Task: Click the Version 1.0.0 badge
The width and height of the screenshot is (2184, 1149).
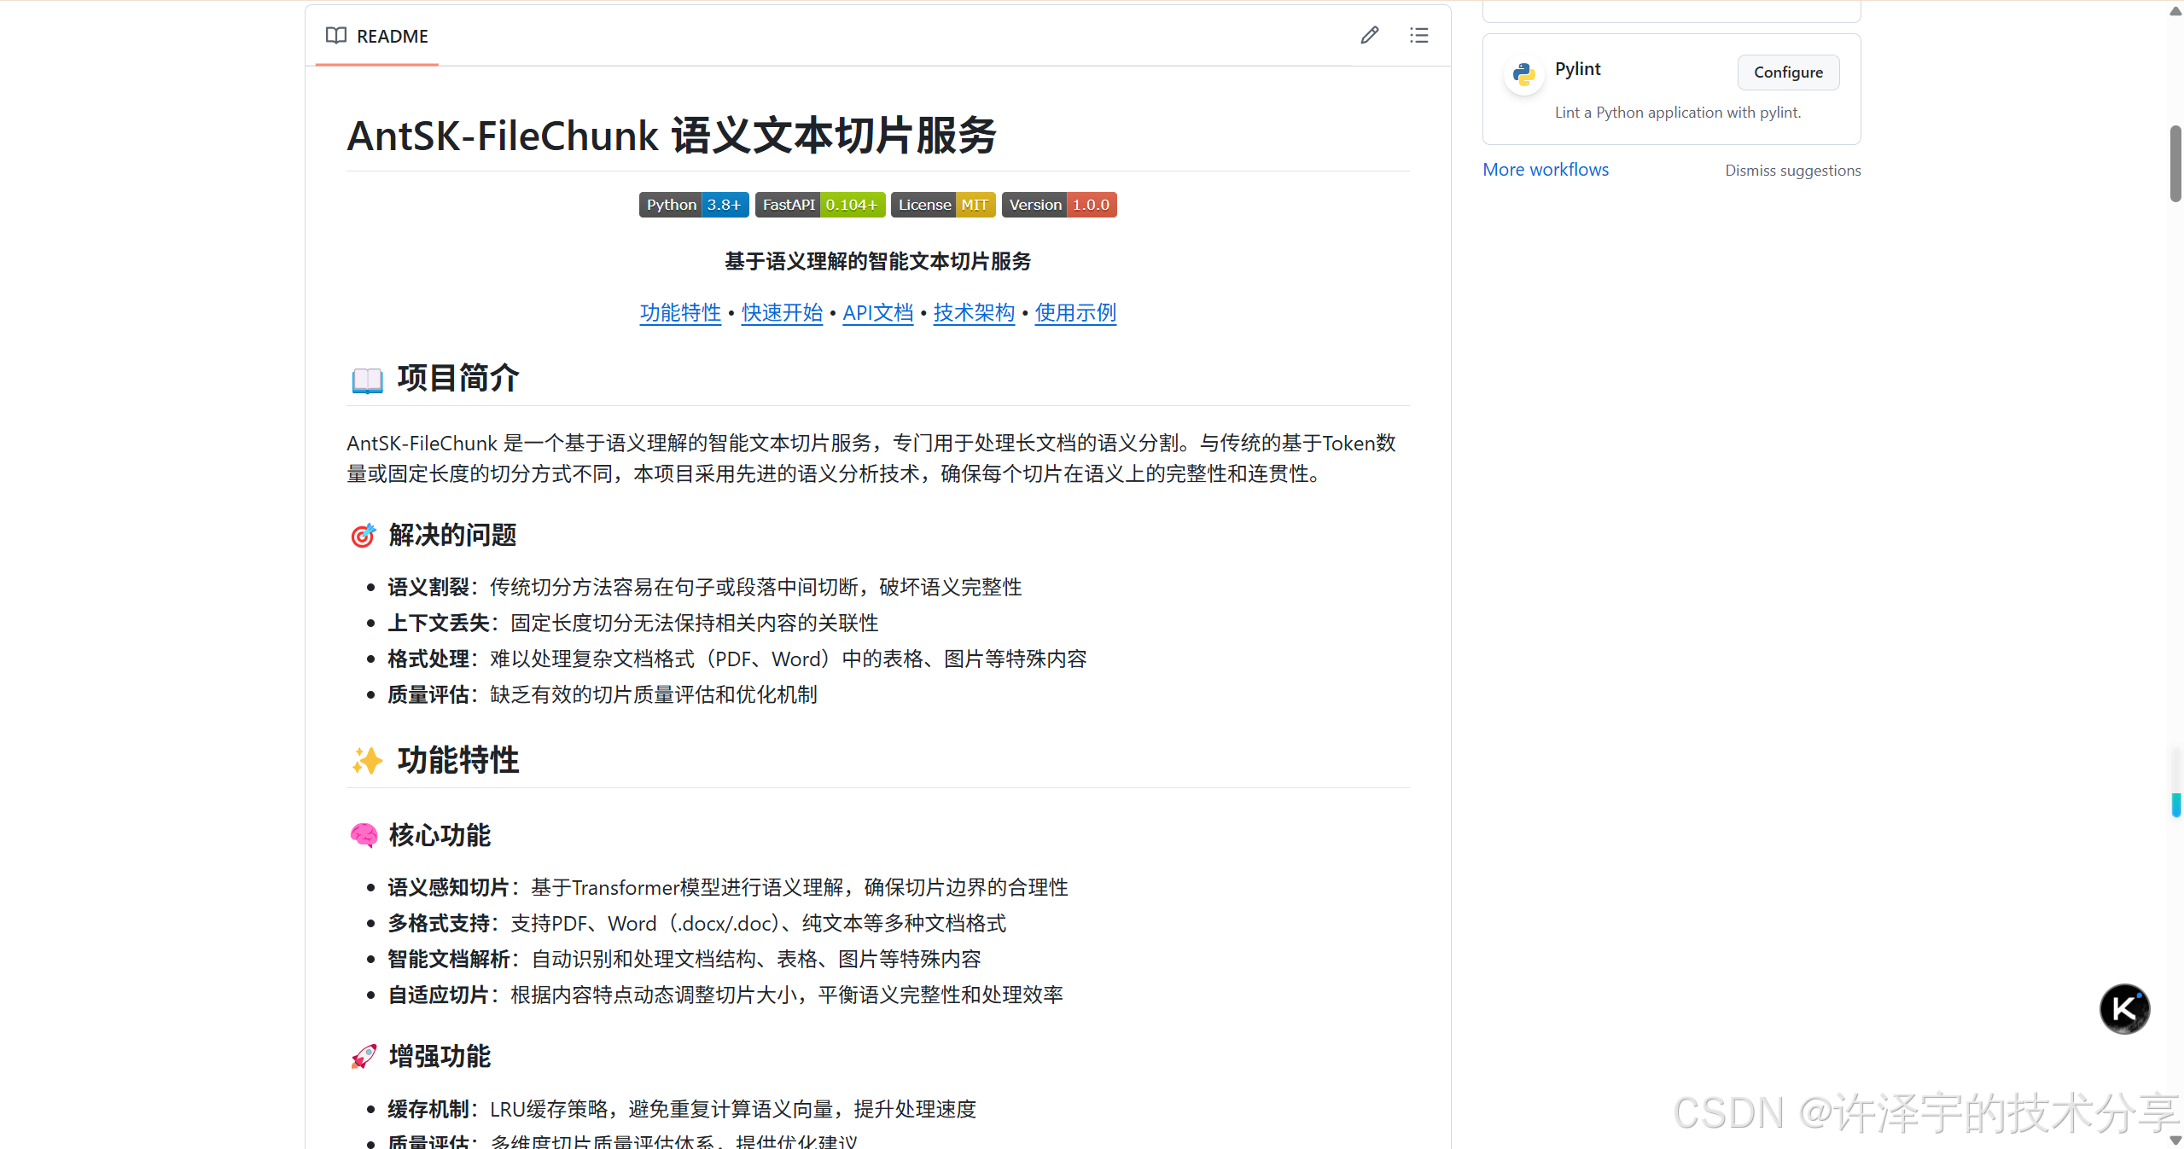Action: (1059, 205)
